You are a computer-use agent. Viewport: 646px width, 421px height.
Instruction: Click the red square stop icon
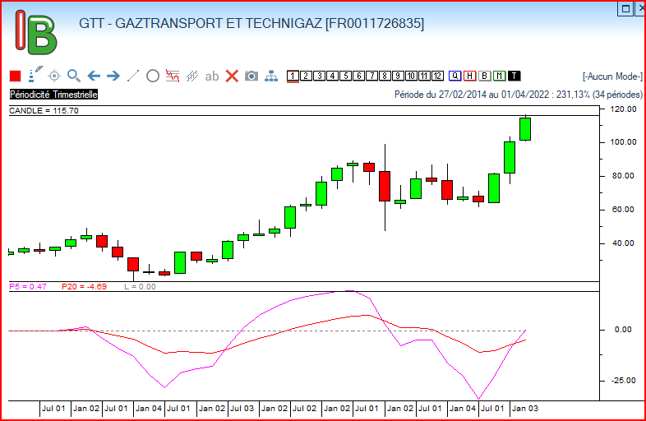click(x=16, y=76)
